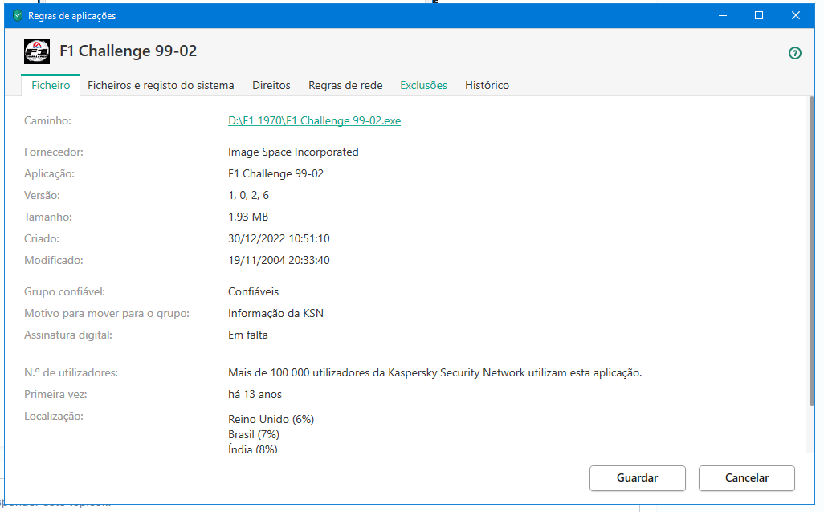
Task: Open the green help question mark icon
Action: pyautogui.click(x=794, y=53)
